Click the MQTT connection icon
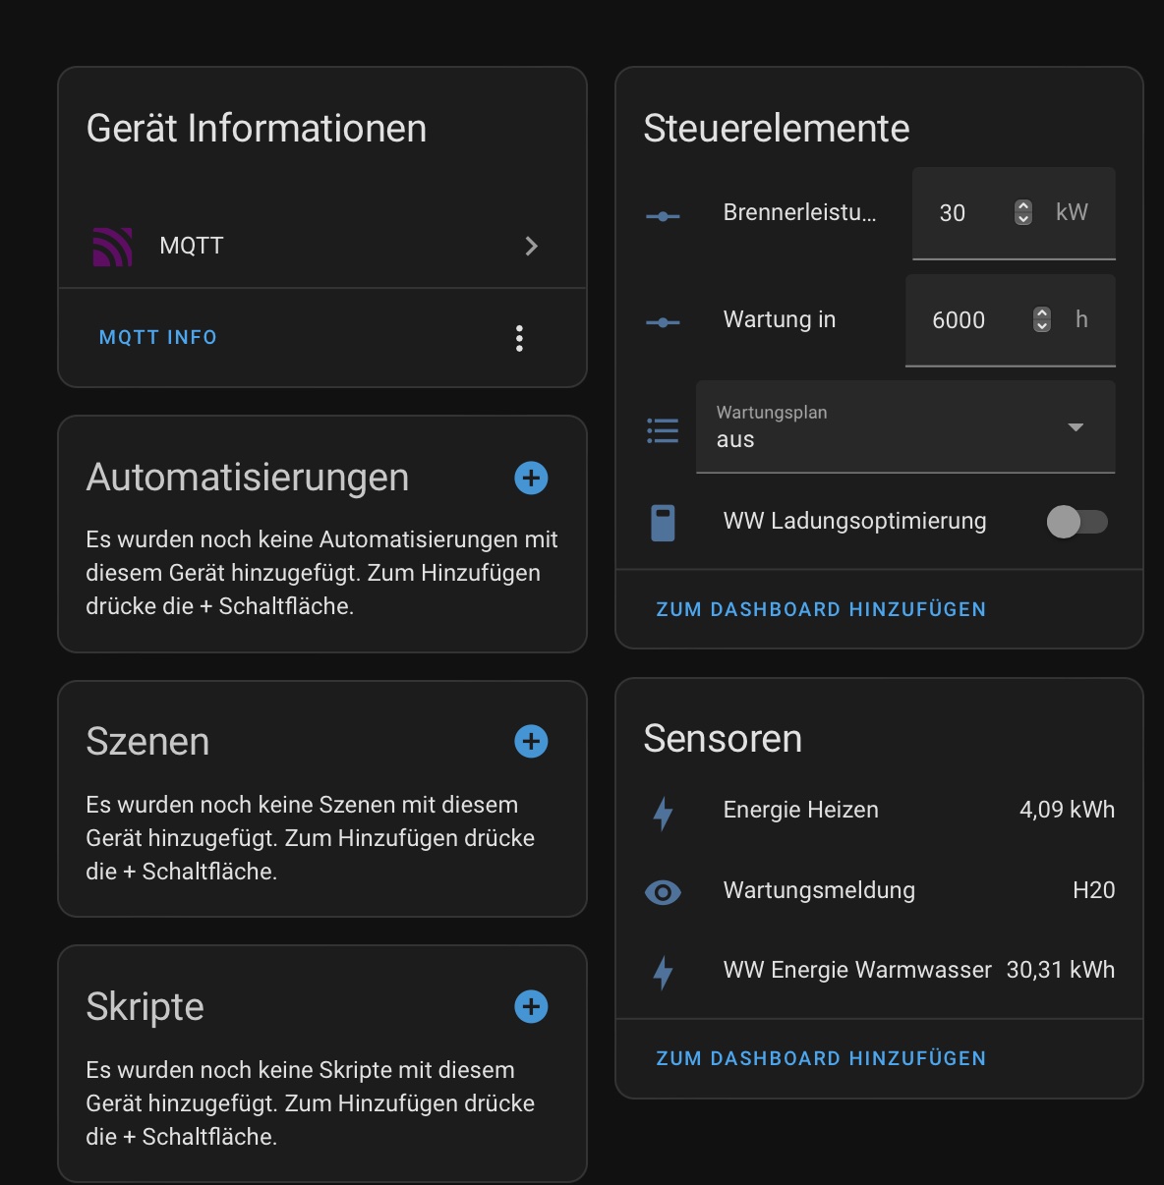Viewport: 1164px width, 1185px height. 112,246
